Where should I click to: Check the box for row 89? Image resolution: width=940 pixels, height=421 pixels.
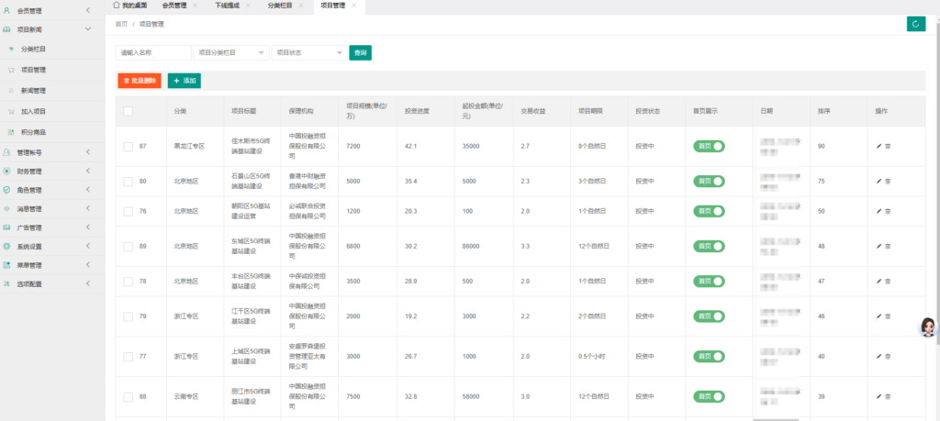coord(128,246)
